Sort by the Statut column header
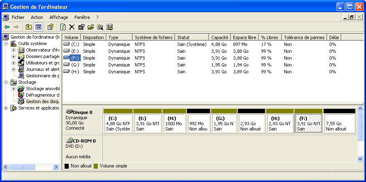366x182 pixels. [x=192, y=37]
